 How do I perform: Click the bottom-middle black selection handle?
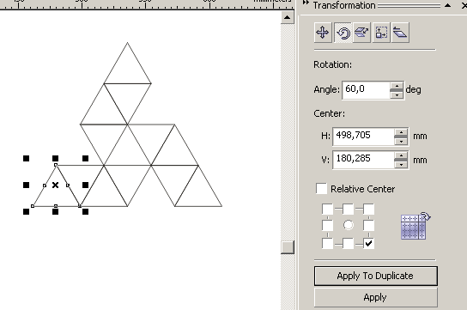(56, 212)
